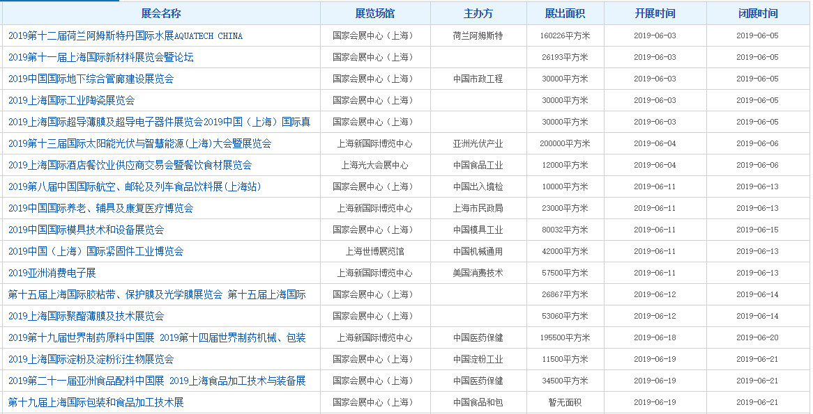Screen dimensions: 813x414
Task: Click the 展览场馆 column header
Action: point(375,14)
